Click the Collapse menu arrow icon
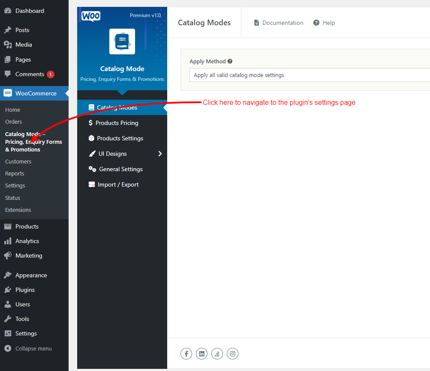 tap(8, 348)
